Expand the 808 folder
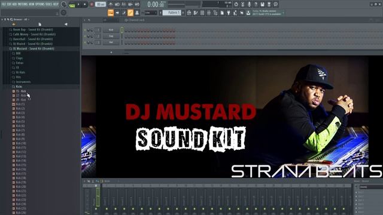The image size is (383, 215). [16, 53]
